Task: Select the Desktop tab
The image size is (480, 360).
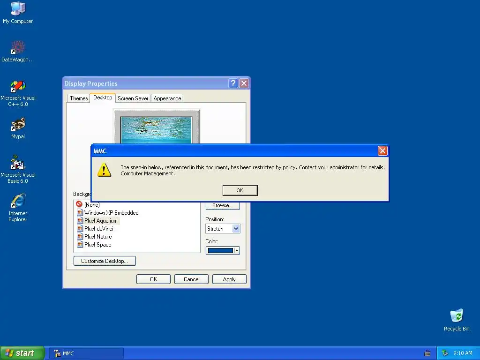Action: pyautogui.click(x=103, y=97)
